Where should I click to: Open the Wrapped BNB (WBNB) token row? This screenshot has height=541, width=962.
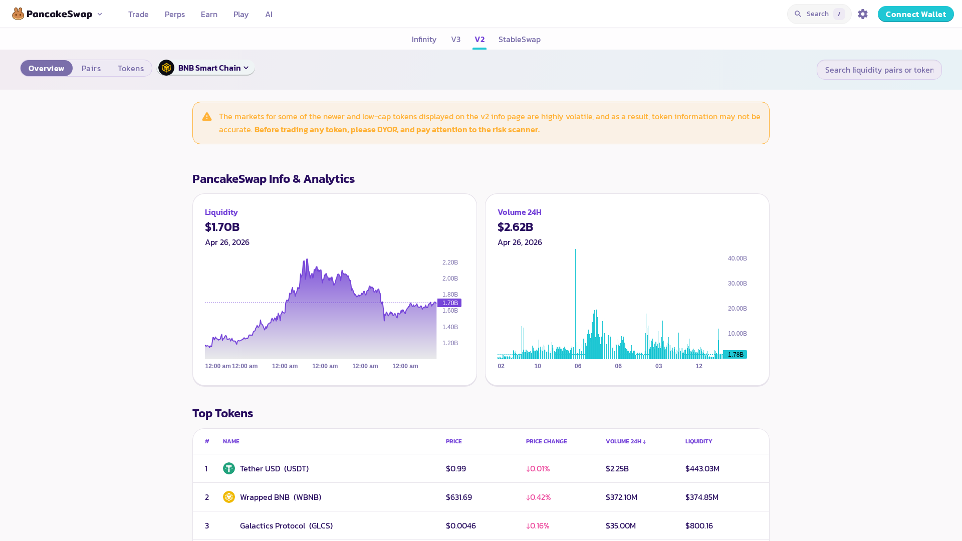(x=481, y=497)
